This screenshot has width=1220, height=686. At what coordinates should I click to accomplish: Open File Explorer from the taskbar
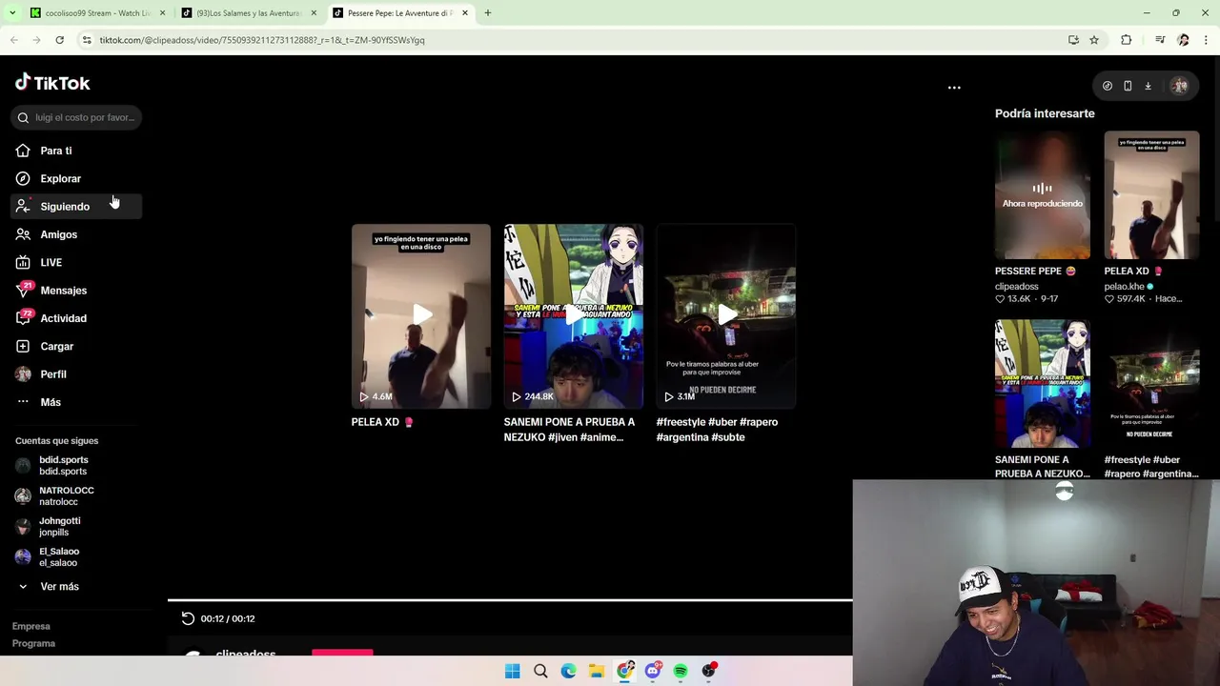tap(597, 671)
